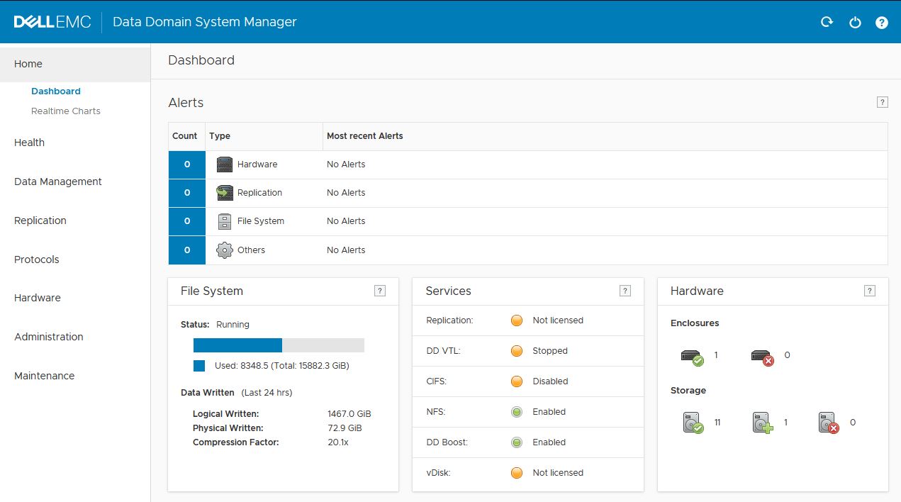
Task: Click the Count column header
Action: click(x=185, y=136)
